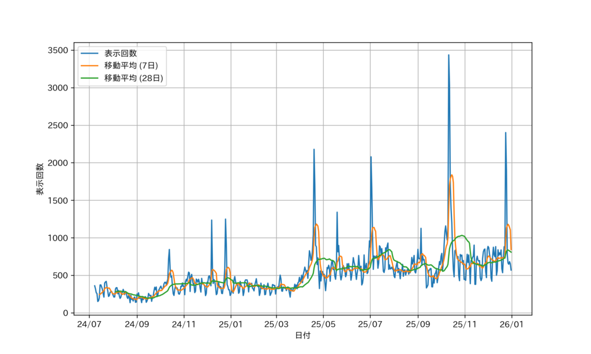Viewport: 591px width, 354px height.
Task: Click the vertical 表示回数 y-axis title
Action: (x=40, y=178)
